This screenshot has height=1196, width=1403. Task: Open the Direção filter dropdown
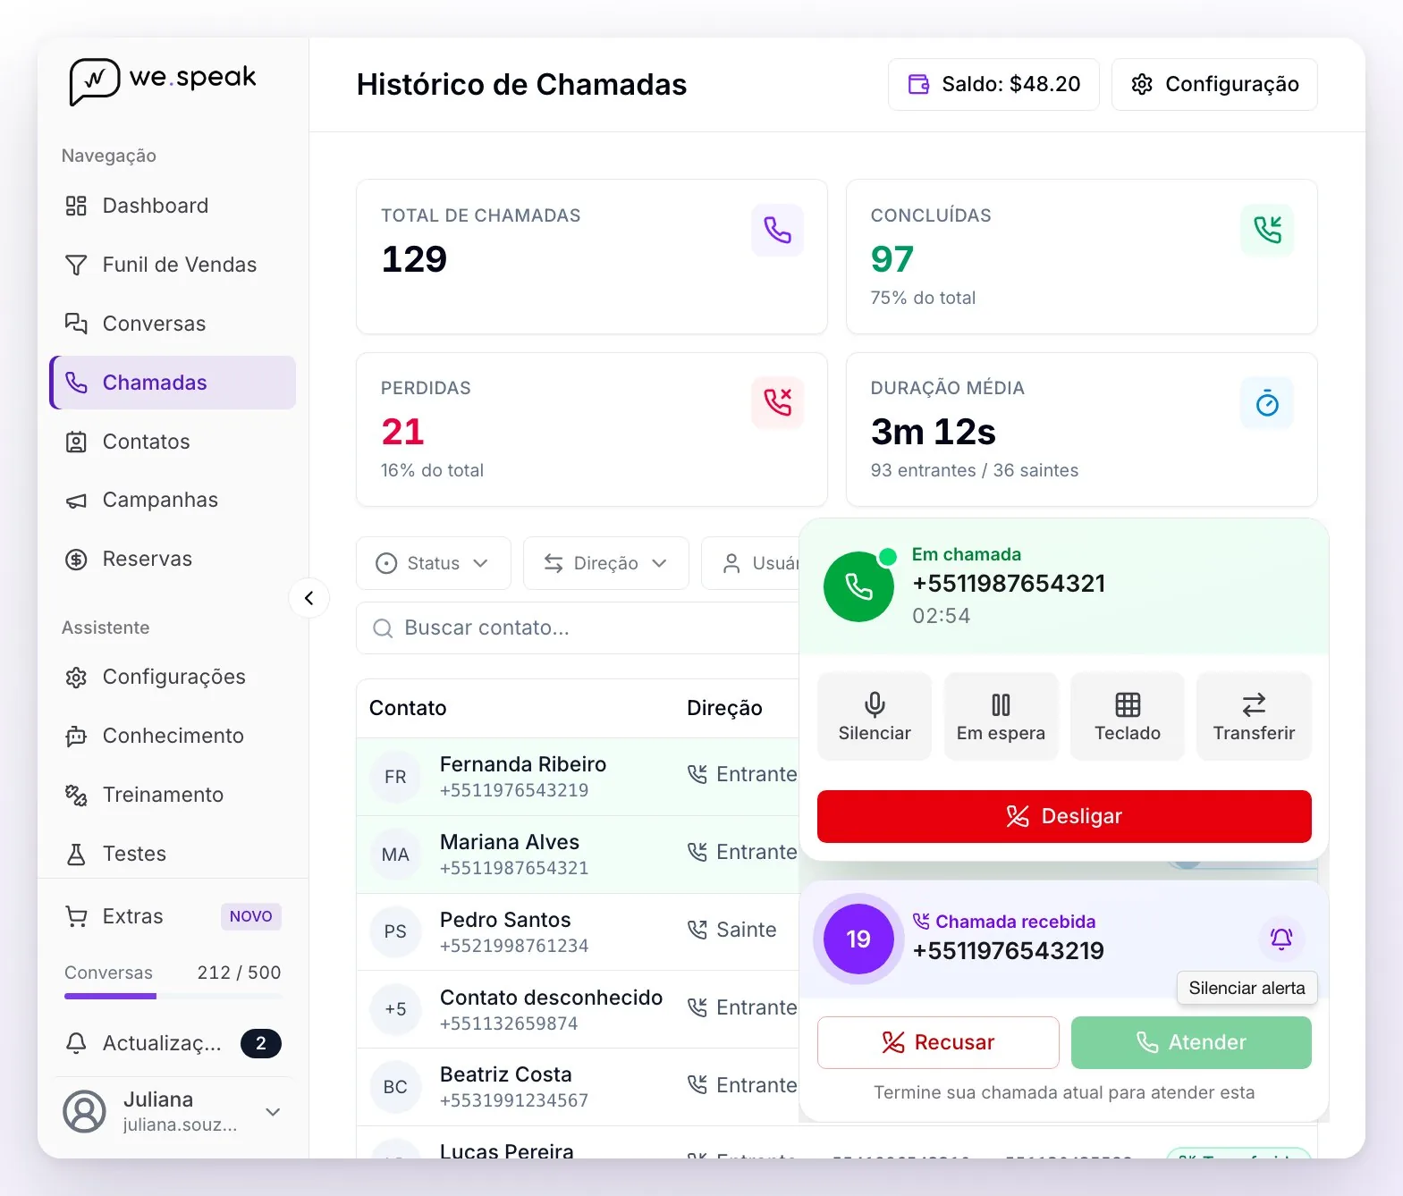(606, 563)
